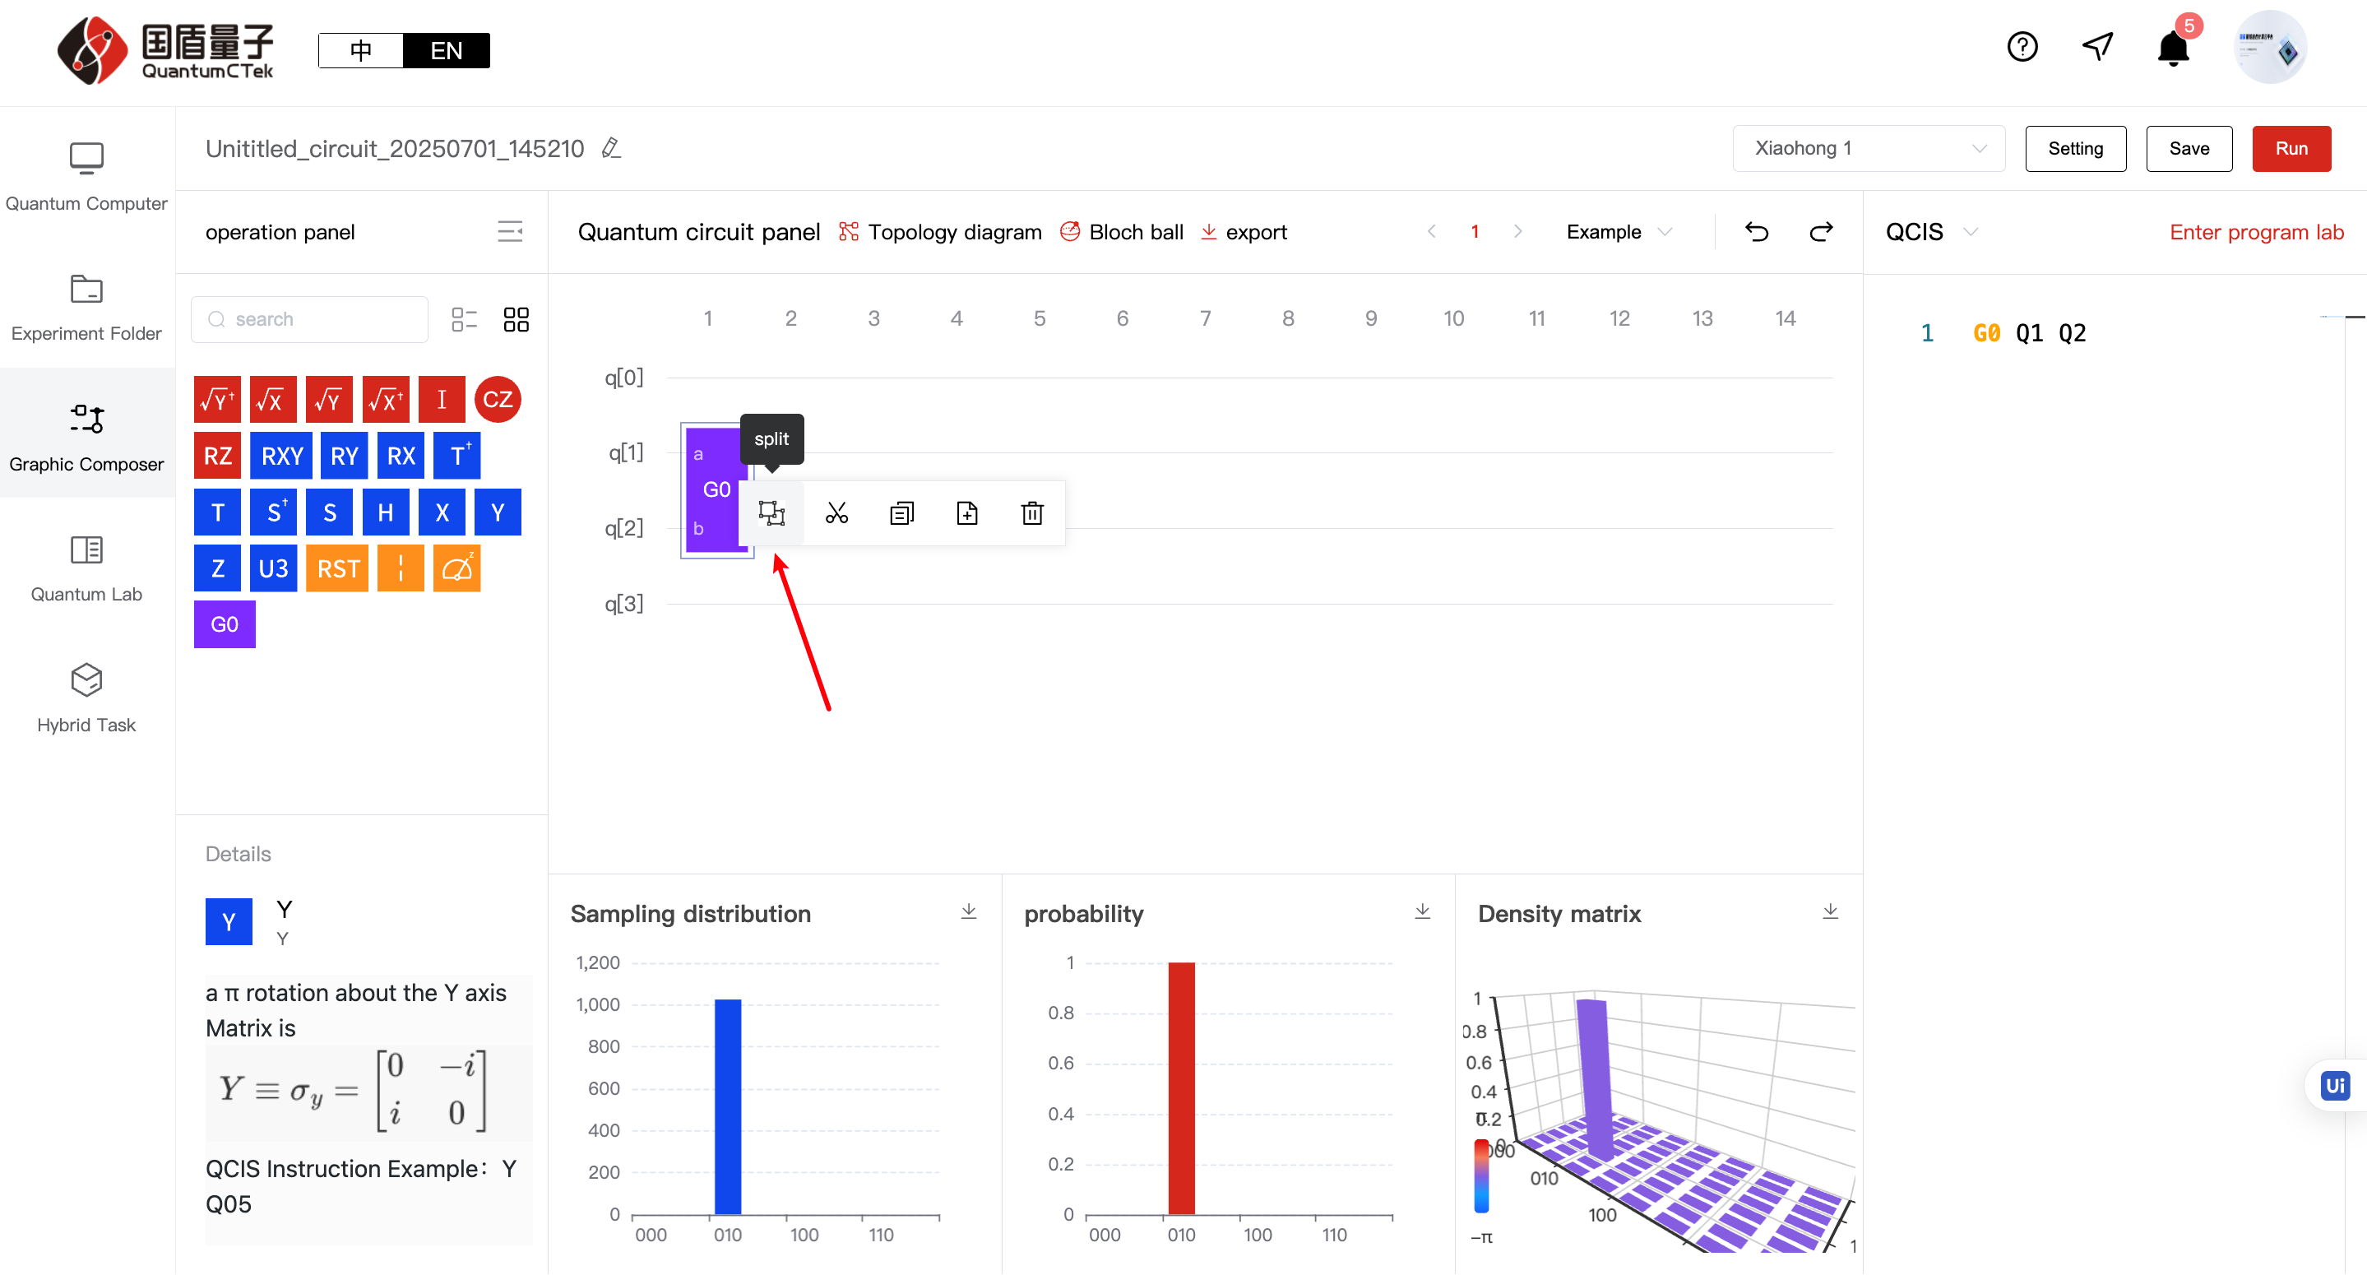This screenshot has width=2367, height=1275.
Task: Select the RY gate
Action: tap(344, 456)
